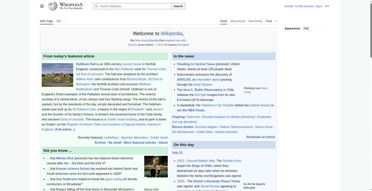Select the Read tab

pyautogui.click(x=224, y=21)
